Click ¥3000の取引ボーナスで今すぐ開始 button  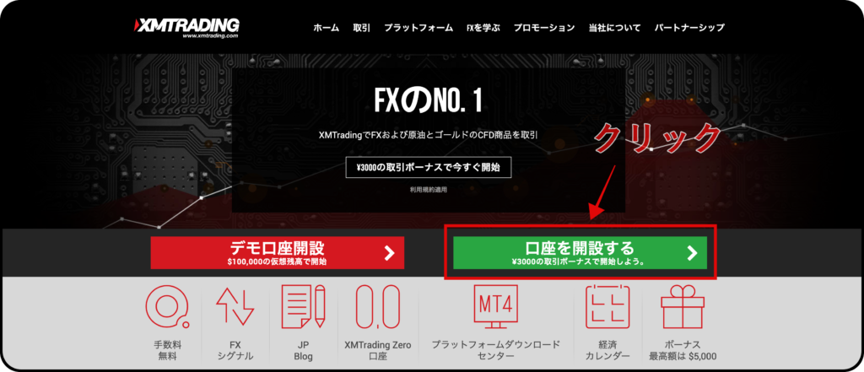point(428,168)
